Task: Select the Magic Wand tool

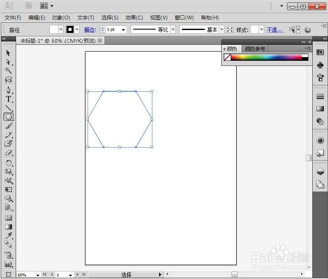Action: click(8, 70)
